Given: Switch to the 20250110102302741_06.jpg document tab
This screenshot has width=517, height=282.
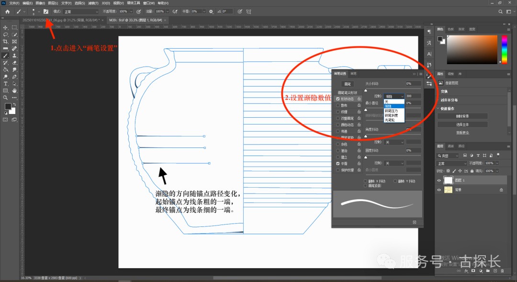Looking at the screenshot, I should click(x=61, y=20).
